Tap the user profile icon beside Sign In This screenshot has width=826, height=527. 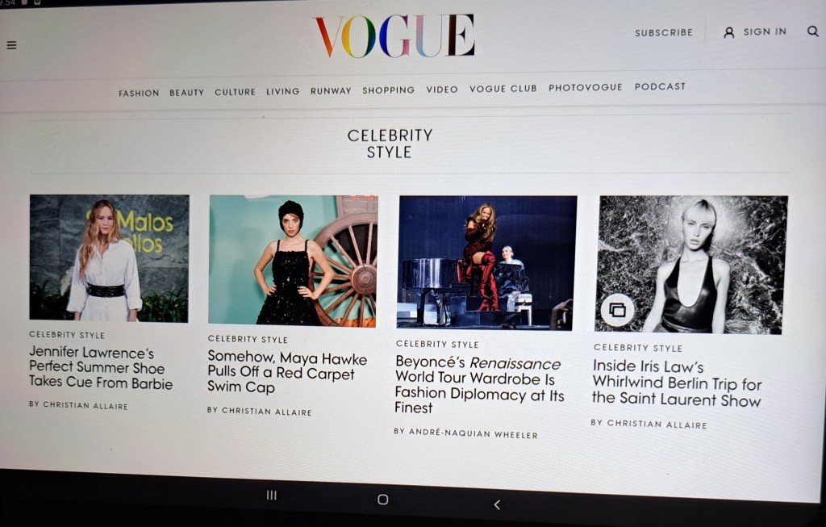click(x=729, y=32)
